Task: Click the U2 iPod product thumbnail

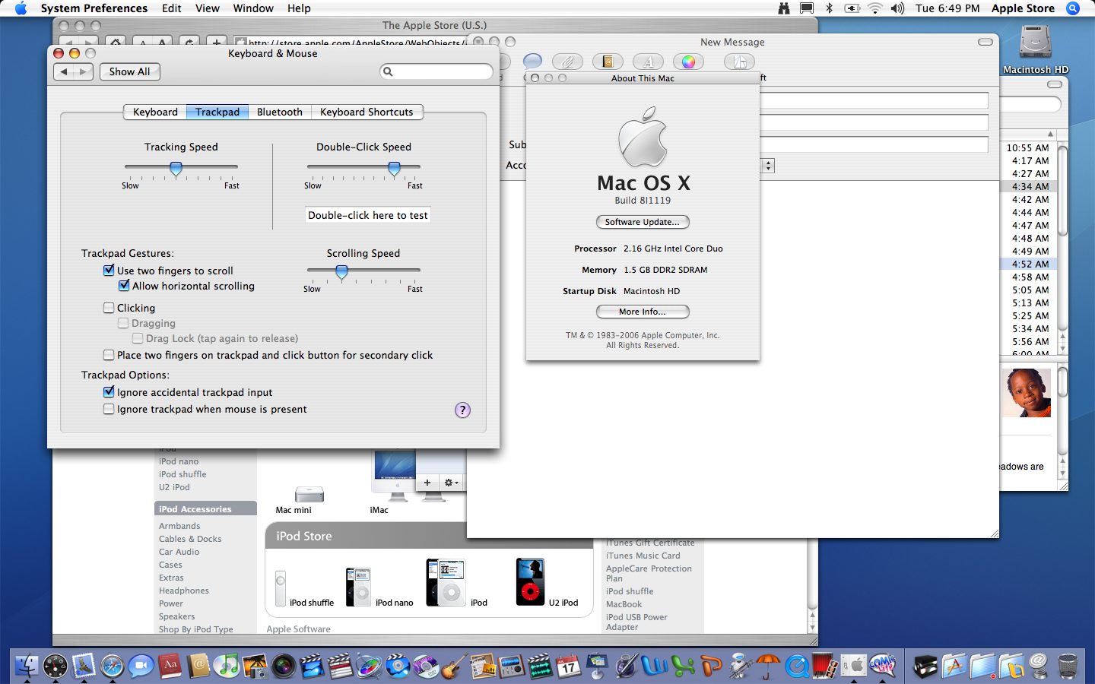Action: 530,581
